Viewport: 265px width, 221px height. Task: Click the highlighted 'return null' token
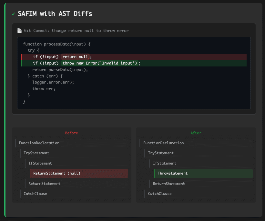click(x=75, y=57)
